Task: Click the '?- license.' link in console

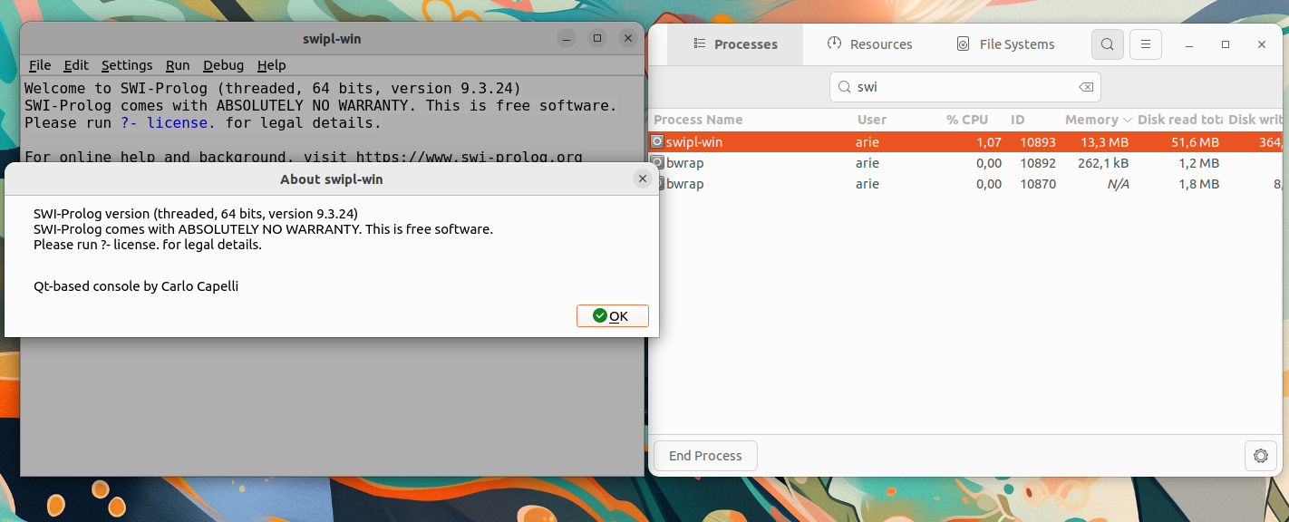Action: pyautogui.click(x=168, y=122)
